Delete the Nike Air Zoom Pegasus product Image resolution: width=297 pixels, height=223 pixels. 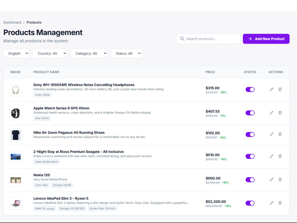coord(280,134)
